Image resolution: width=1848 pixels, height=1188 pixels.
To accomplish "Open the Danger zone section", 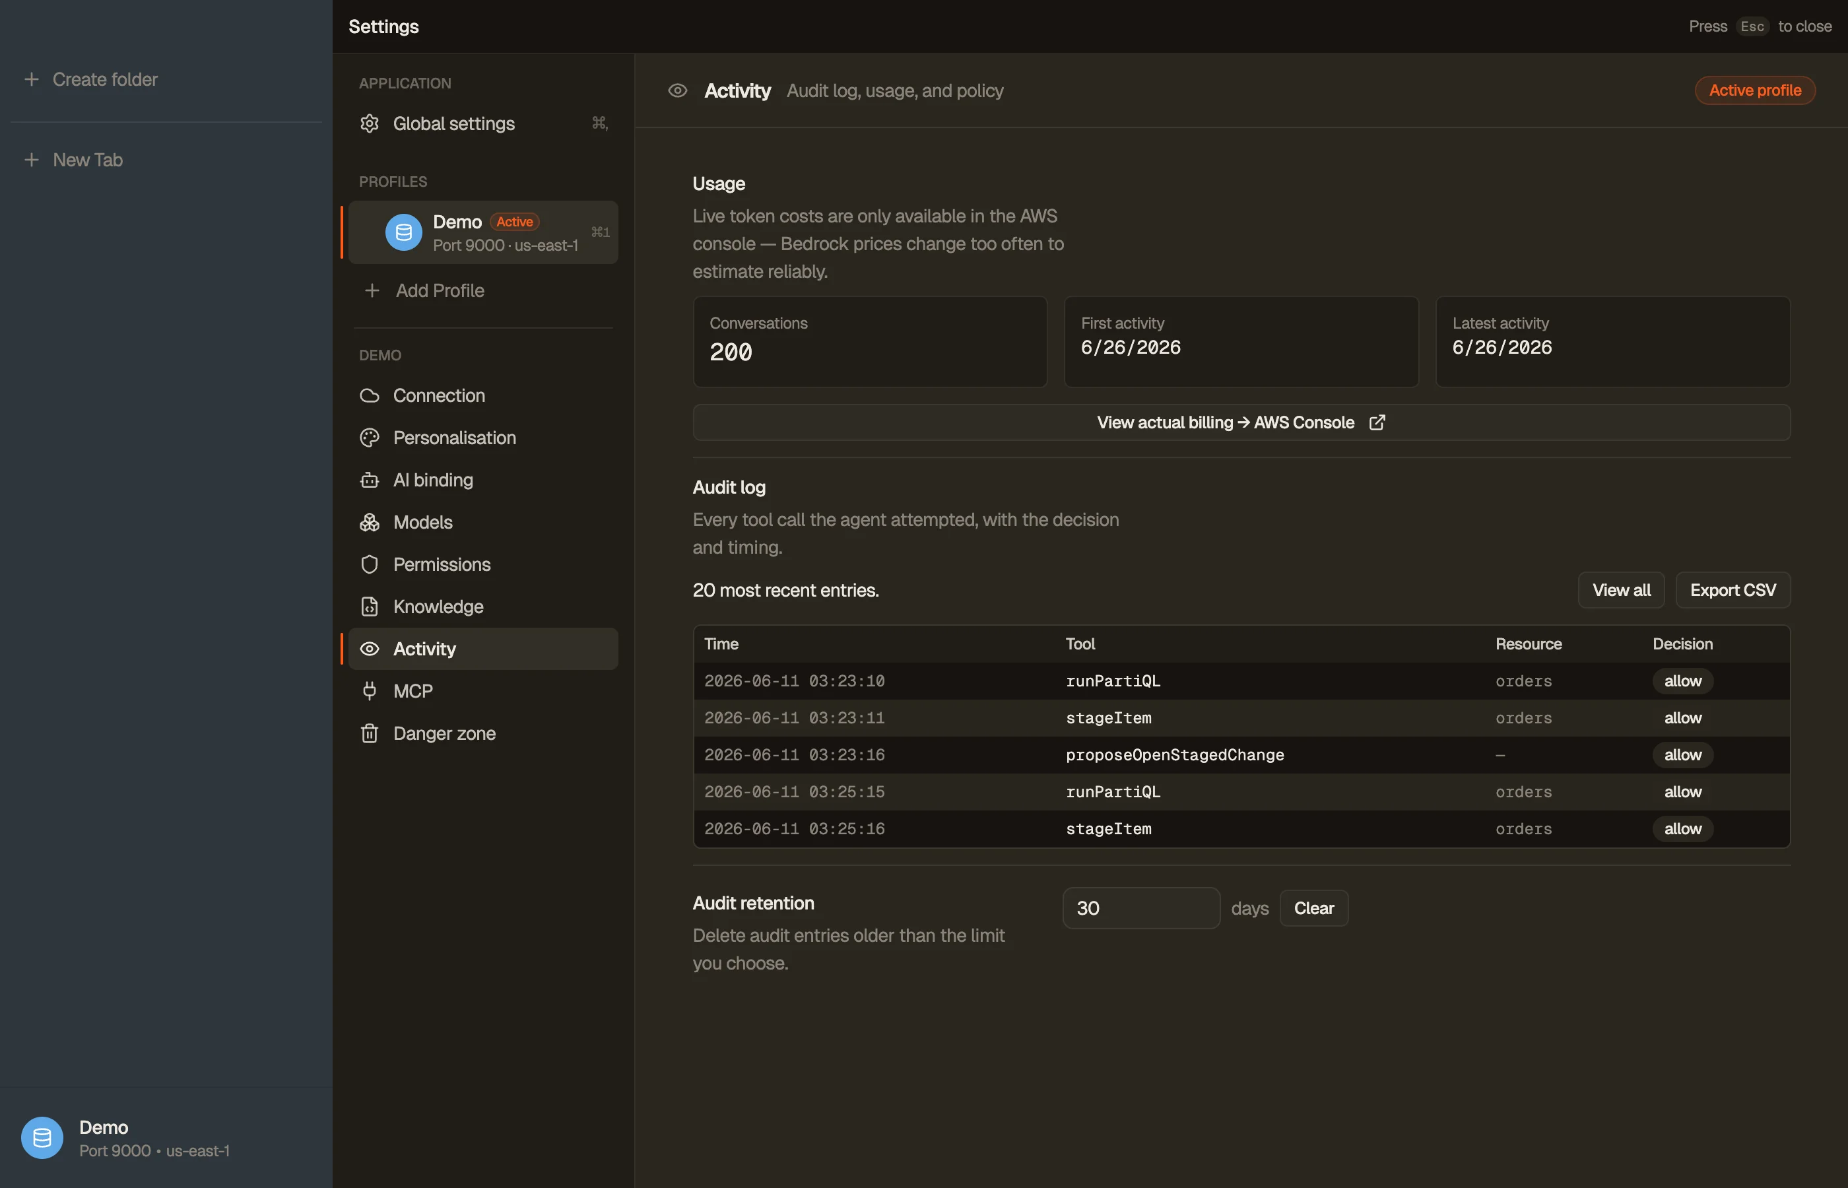I will [483, 733].
